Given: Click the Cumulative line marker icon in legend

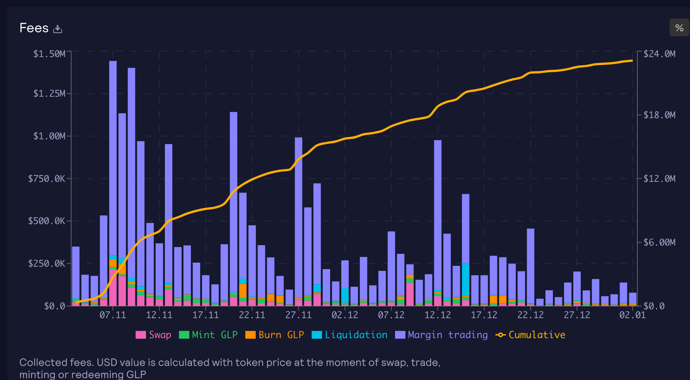Looking at the screenshot, I should pyautogui.click(x=501, y=334).
